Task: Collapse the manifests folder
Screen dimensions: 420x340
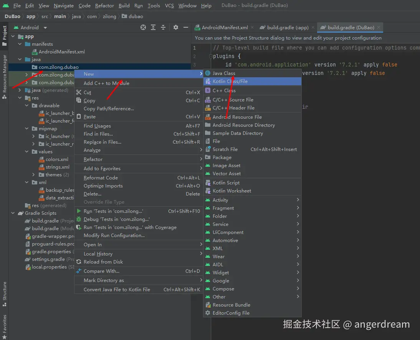Action: pos(20,44)
